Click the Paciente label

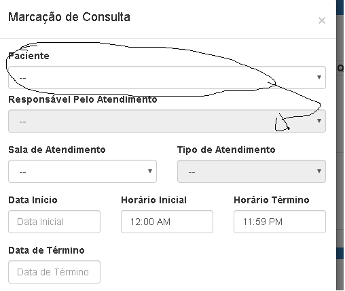[x=29, y=56]
